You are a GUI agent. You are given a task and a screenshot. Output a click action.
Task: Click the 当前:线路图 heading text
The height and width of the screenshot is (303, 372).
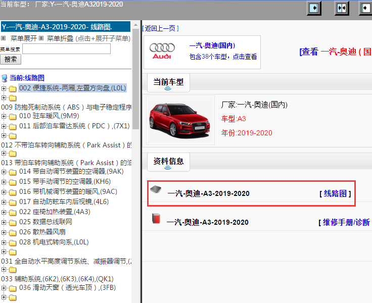tap(27, 78)
